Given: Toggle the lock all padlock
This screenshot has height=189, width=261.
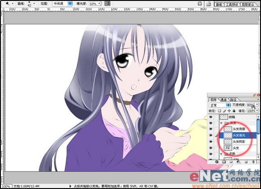Looking at the screenshot, I should point(234,111).
